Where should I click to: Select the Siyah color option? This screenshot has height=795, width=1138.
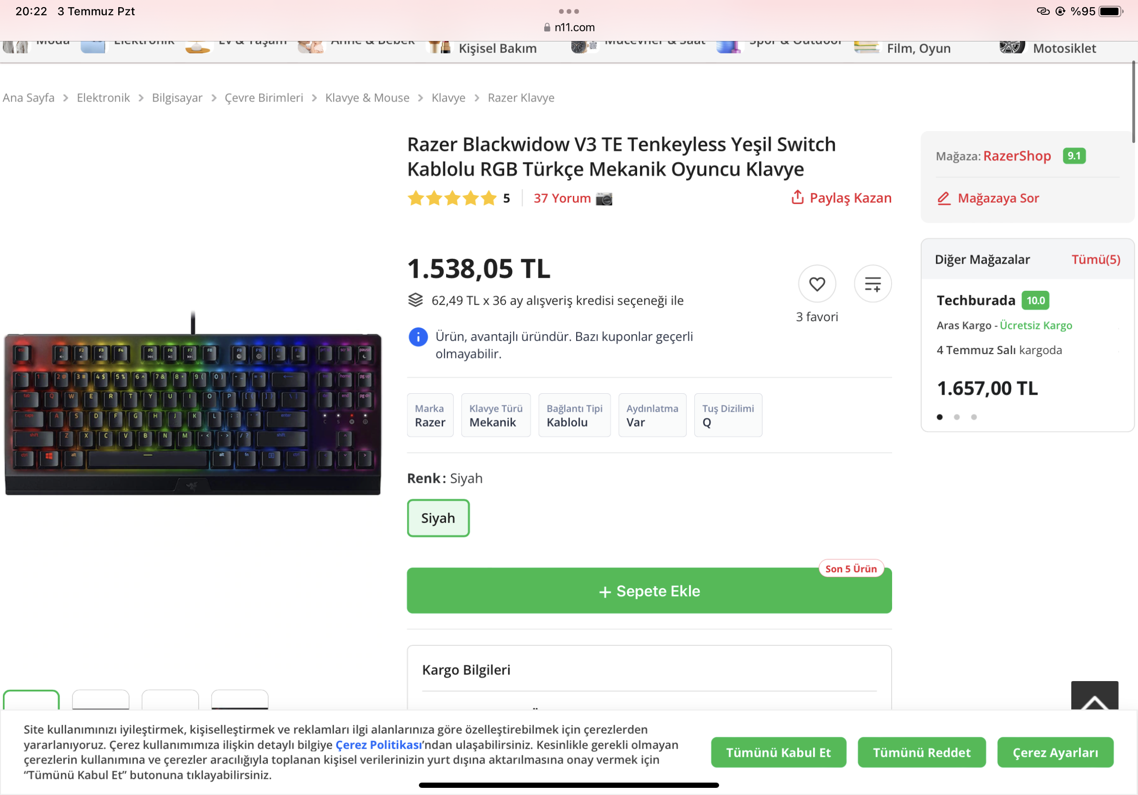(437, 518)
